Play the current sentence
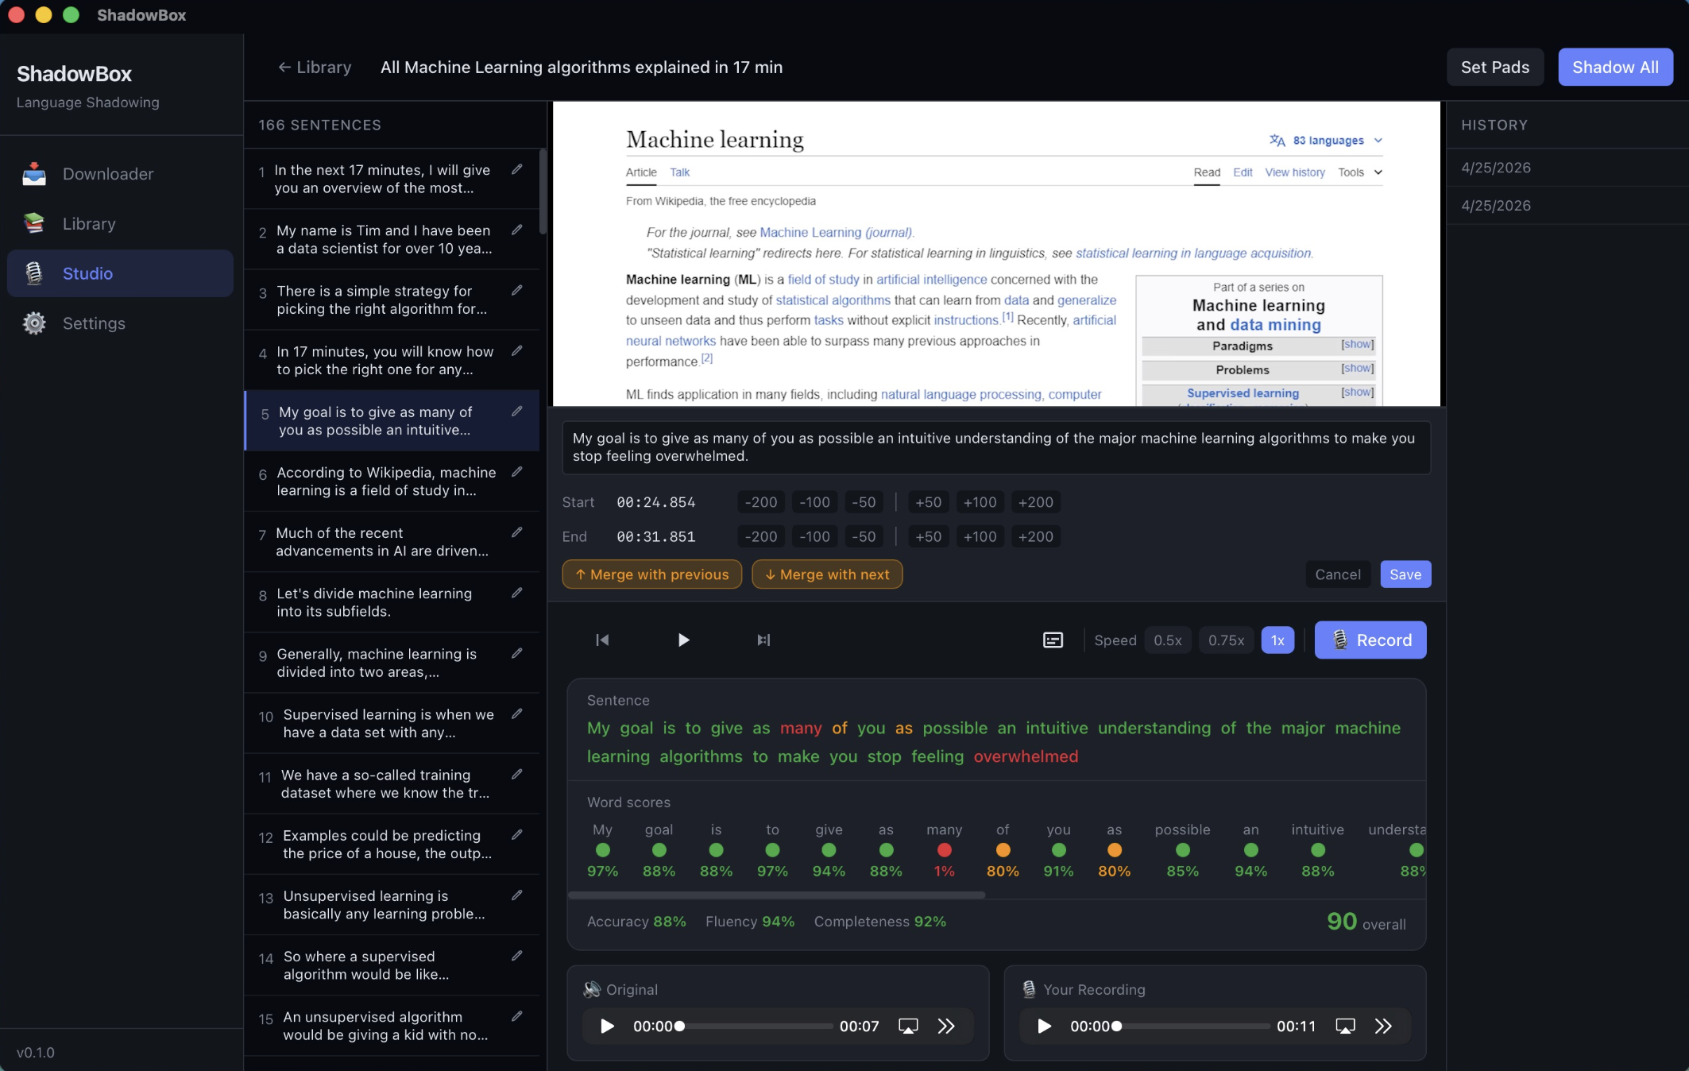Screen dimensions: 1689x1071 [x=683, y=640]
